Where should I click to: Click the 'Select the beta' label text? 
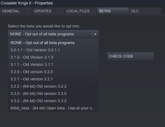pyautogui.click(x=44, y=26)
